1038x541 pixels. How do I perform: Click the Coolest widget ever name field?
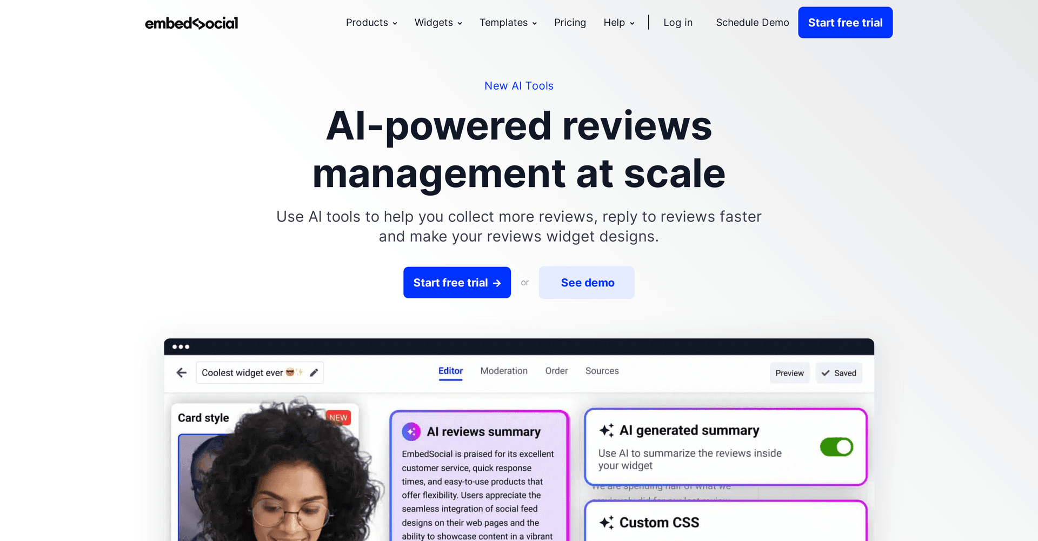(259, 372)
